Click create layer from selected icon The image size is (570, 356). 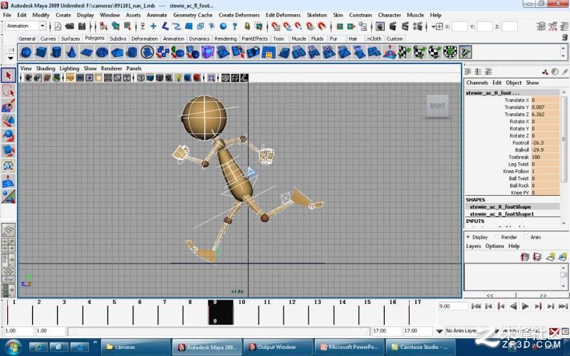click(563, 257)
